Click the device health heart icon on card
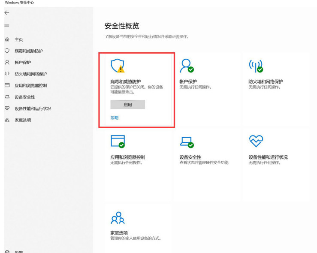 click(x=256, y=141)
